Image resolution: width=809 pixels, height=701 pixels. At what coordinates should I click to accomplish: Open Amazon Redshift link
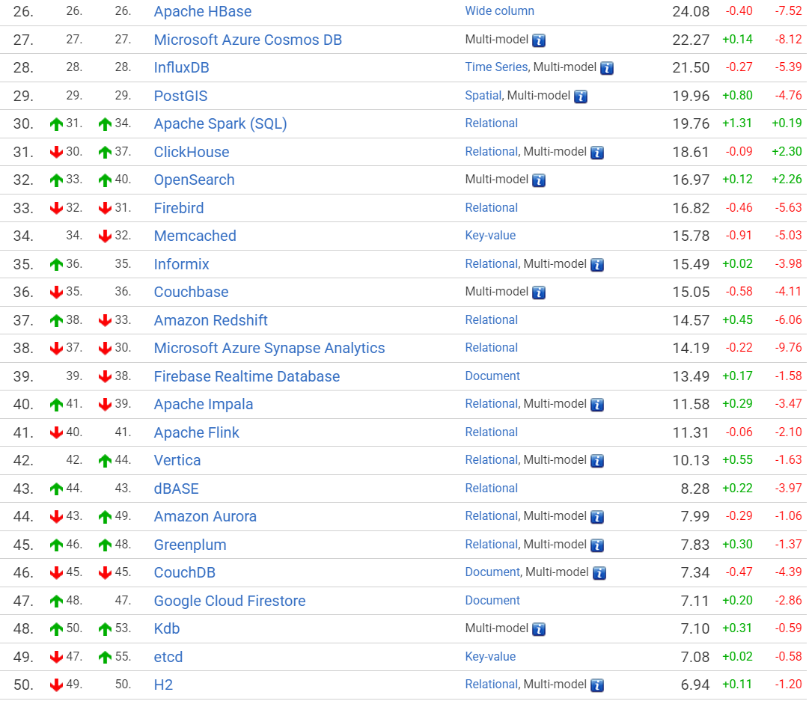click(x=210, y=320)
